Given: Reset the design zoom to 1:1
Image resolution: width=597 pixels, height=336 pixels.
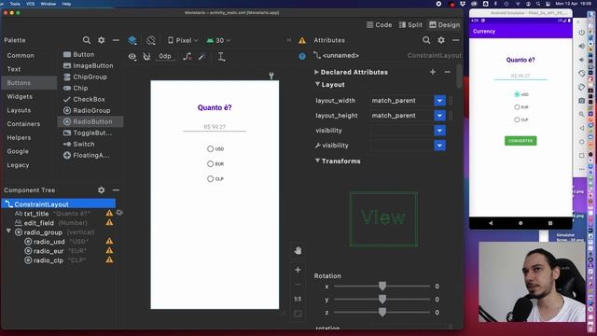Looking at the screenshot, I should tap(298, 299).
